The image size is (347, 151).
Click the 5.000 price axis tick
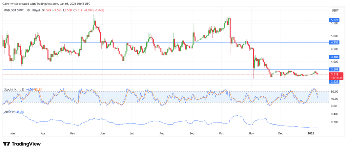pyautogui.click(x=334, y=36)
